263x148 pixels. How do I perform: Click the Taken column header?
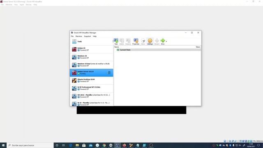coord(198,47)
